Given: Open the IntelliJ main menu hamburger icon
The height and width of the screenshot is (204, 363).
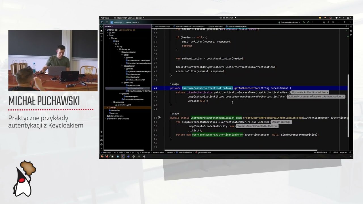Looking at the screenshot, I should tap(107, 22).
